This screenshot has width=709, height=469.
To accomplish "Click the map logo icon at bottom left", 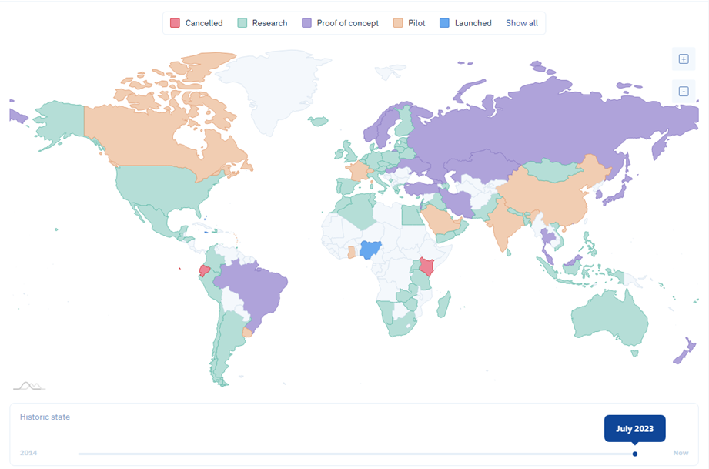I will (x=29, y=386).
